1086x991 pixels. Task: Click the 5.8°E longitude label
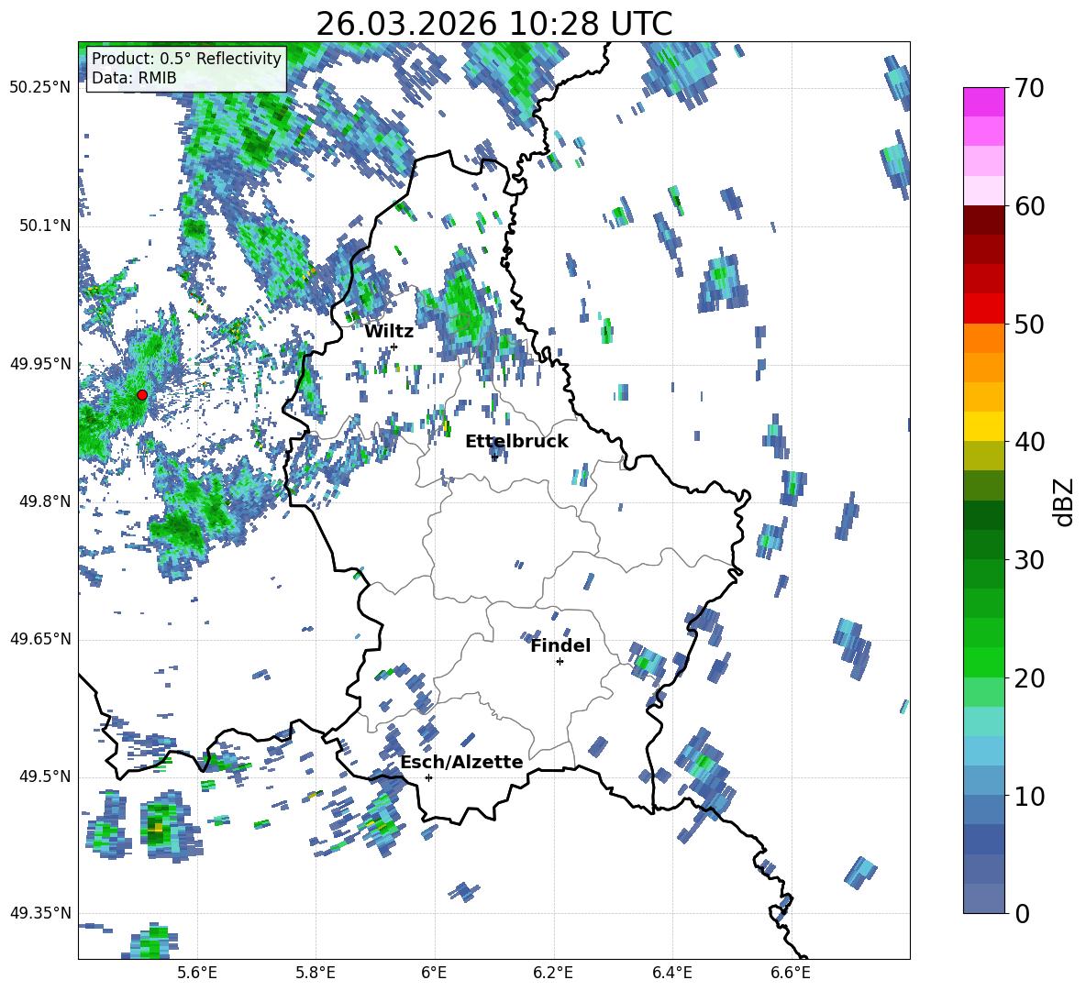(x=316, y=973)
